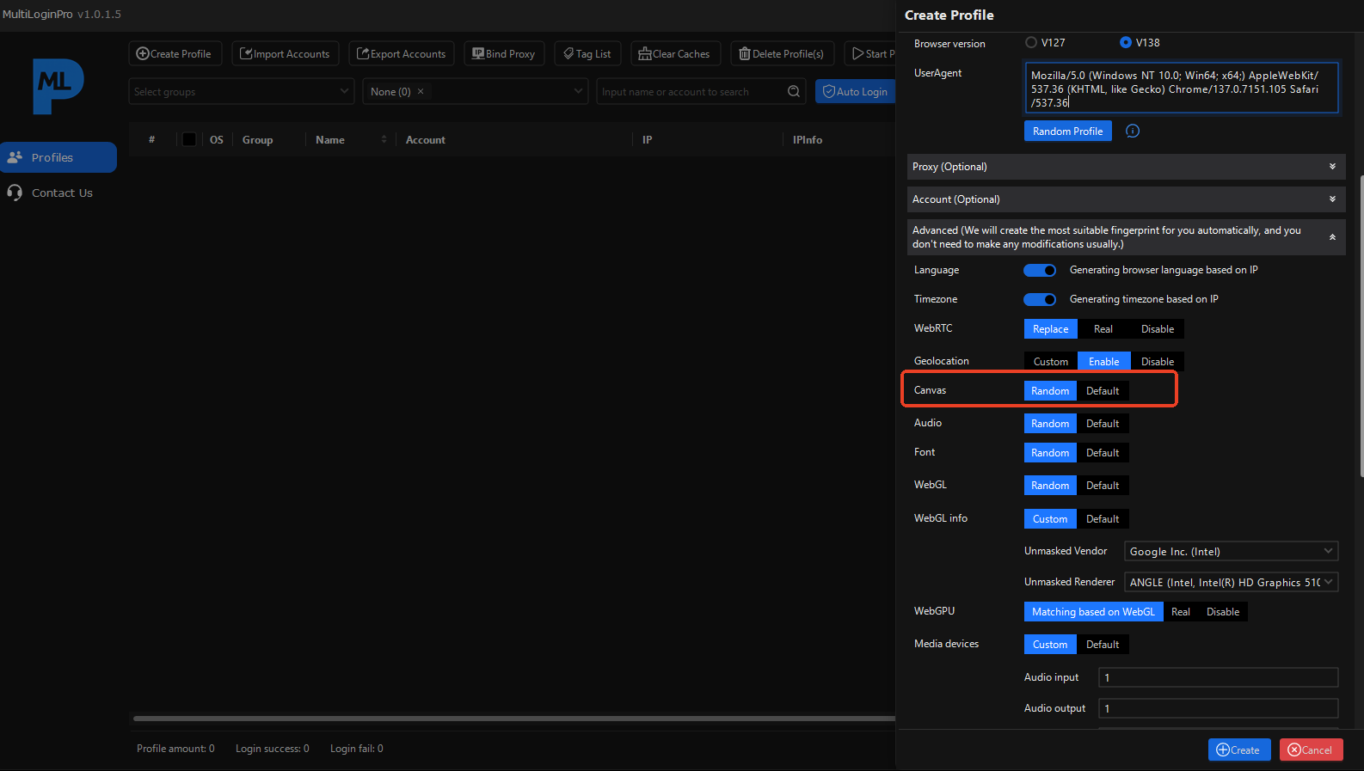This screenshot has height=771, width=1364.
Task: Click the UserAgent text field
Action: pyautogui.click(x=1181, y=88)
